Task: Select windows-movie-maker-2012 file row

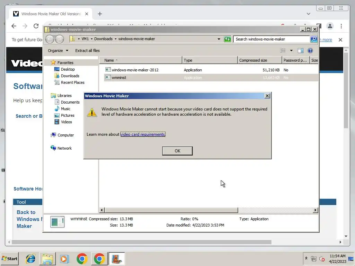Action: point(211,70)
